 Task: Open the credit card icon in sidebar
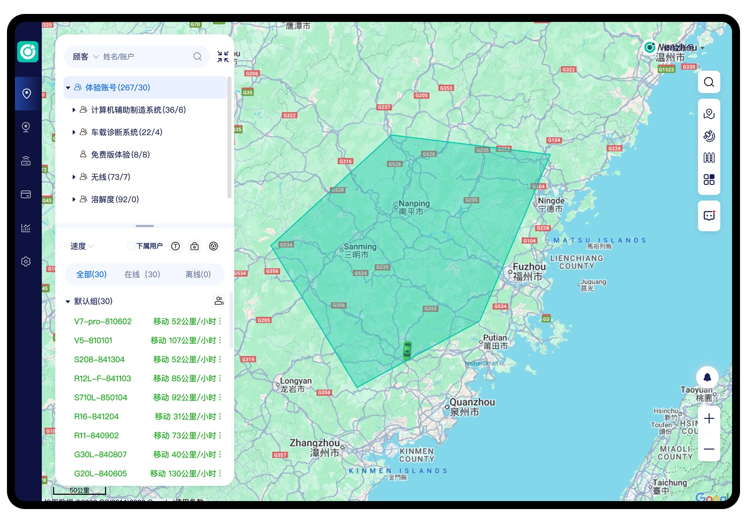coord(26,194)
